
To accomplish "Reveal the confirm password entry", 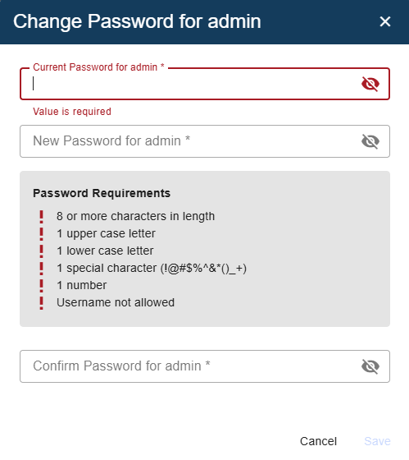I will [x=370, y=366].
